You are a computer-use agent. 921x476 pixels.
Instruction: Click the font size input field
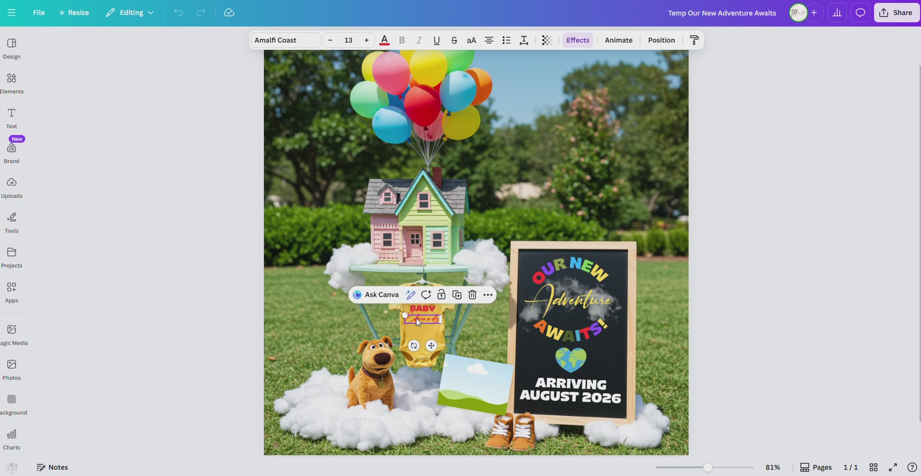coord(348,40)
